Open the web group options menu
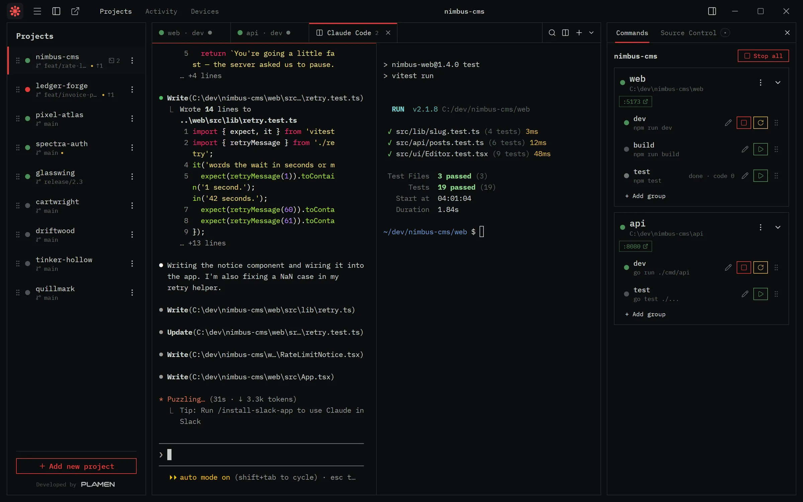The height and width of the screenshot is (502, 803). pyautogui.click(x=761, y=83)
